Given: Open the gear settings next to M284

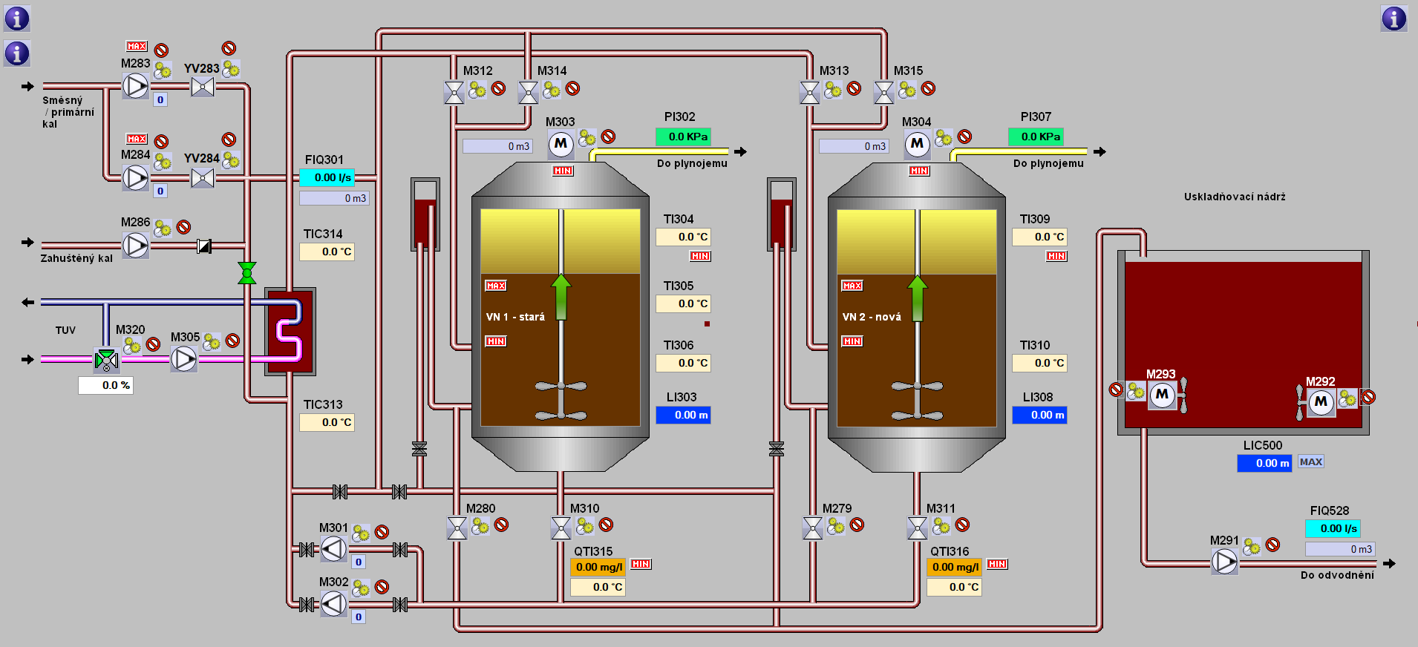Looking at the screenshot, I should 163,161.
